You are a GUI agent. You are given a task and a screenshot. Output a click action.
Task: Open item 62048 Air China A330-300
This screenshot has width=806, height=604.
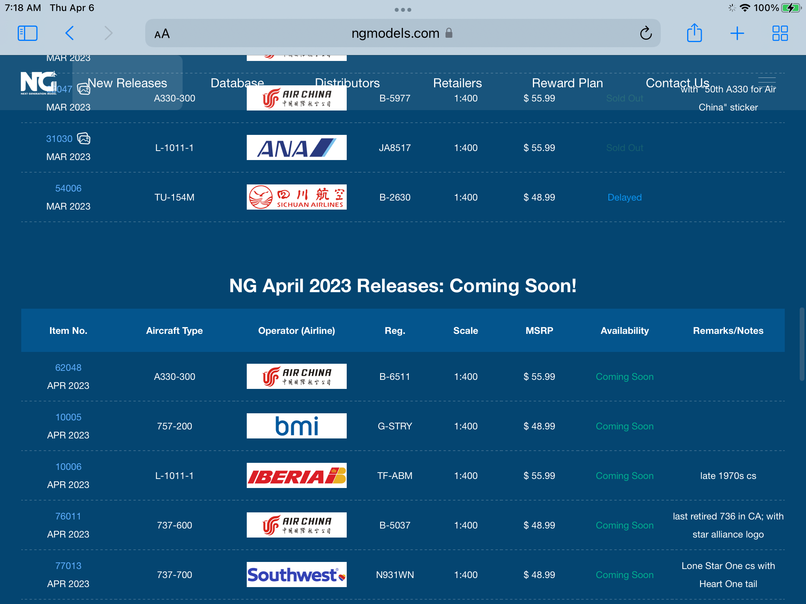point(68,368)
